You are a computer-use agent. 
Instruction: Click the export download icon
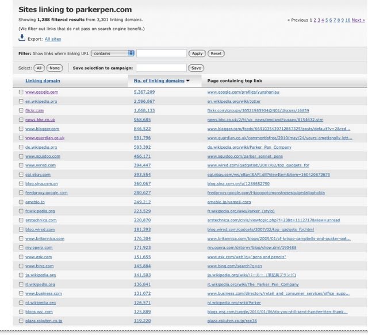point(22,38)
